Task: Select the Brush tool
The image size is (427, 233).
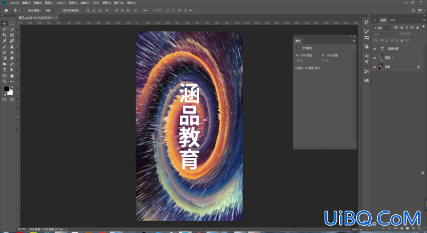Action: (x=4, y=47)
